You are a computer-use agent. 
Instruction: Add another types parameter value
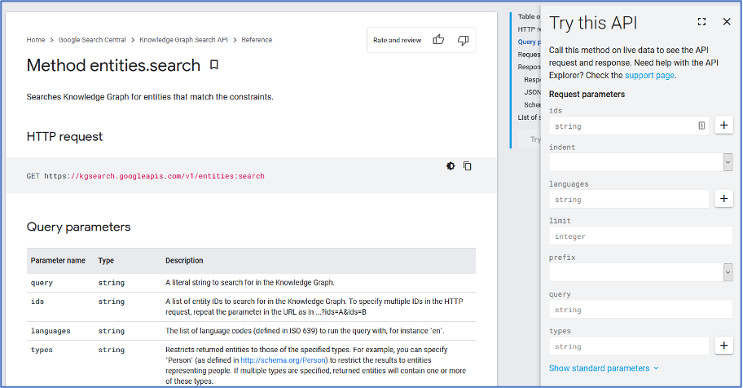(x=724, y=346)
